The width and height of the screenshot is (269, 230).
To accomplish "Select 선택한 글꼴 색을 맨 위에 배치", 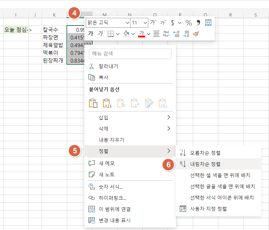I will coord(218,186).
